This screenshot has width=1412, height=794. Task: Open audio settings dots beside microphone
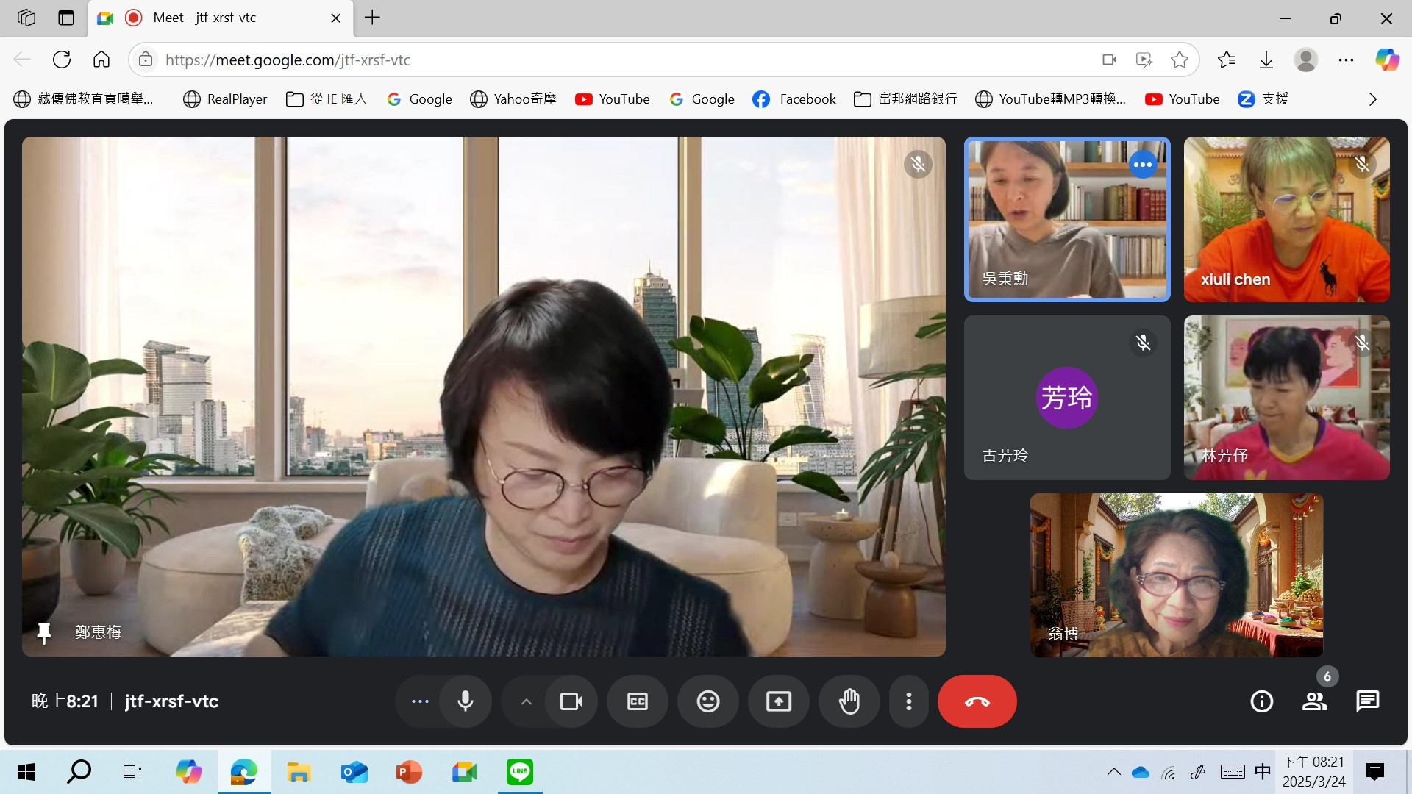pos(420,701)
